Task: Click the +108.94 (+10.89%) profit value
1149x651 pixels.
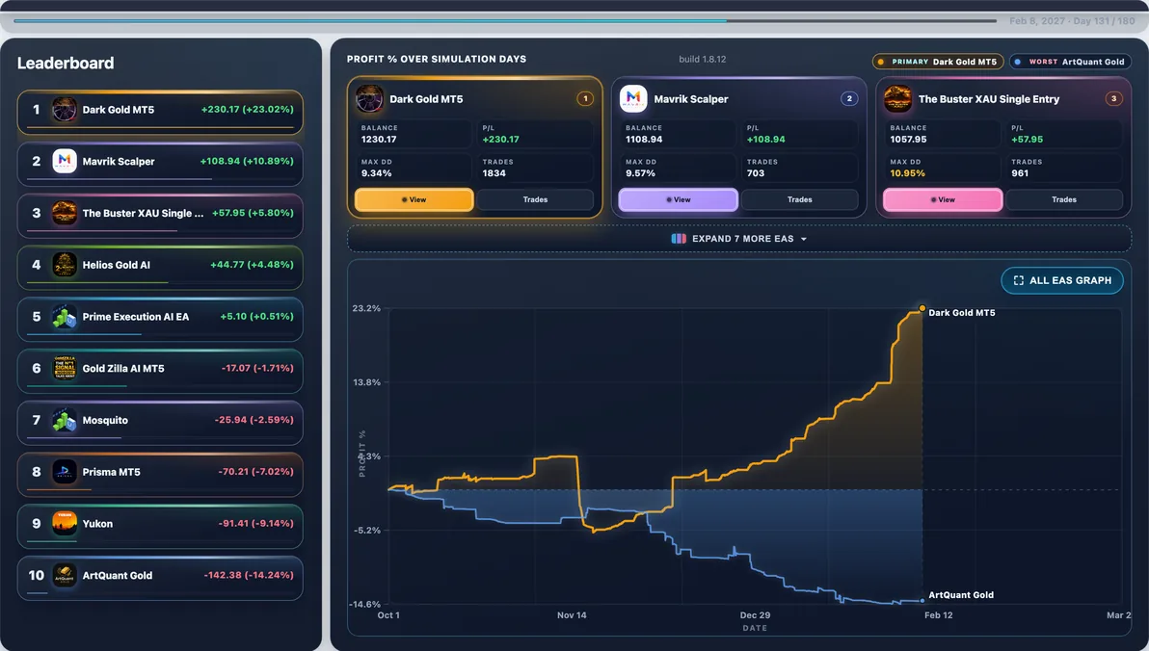Action: pos(247,161)
